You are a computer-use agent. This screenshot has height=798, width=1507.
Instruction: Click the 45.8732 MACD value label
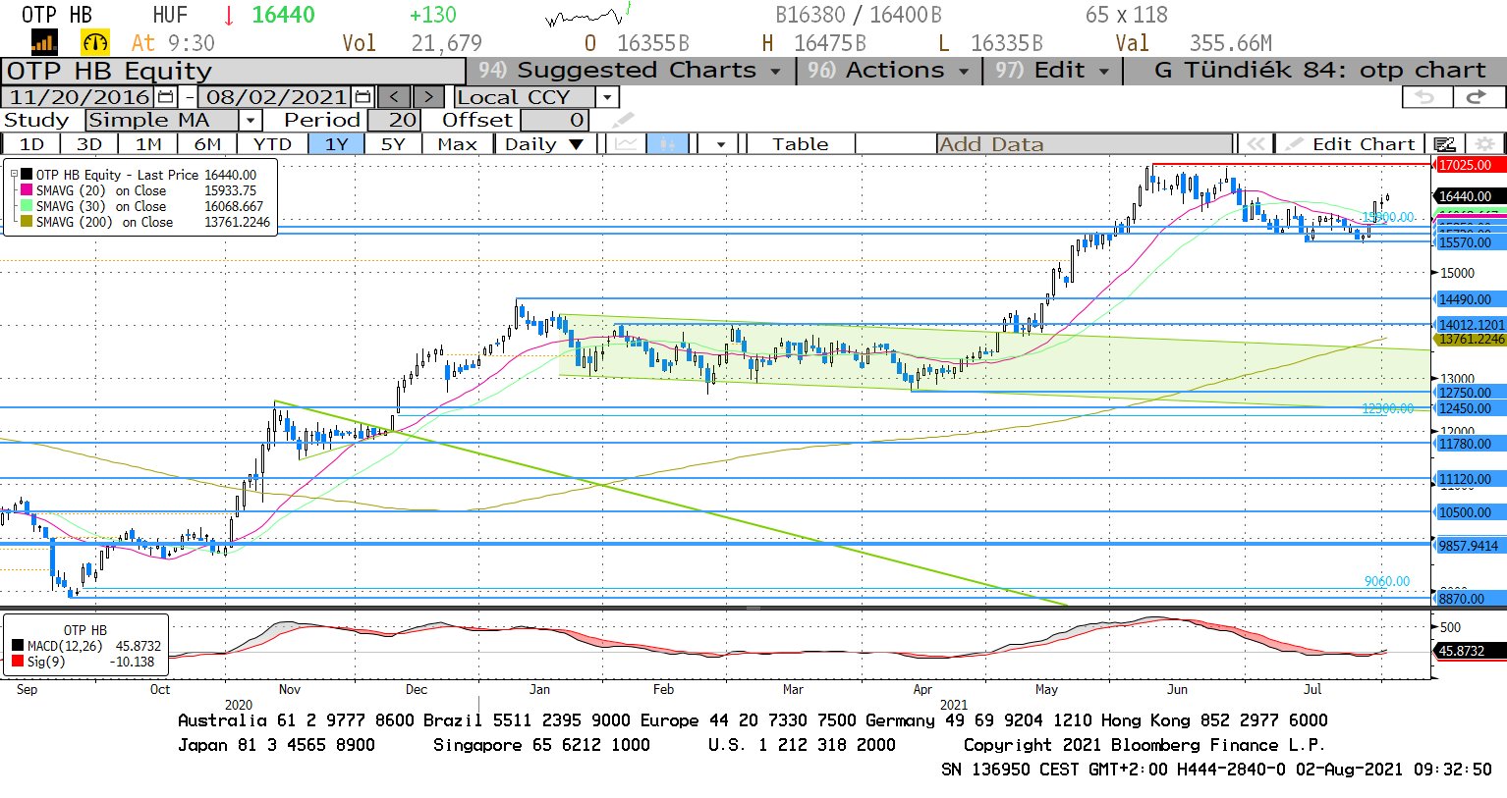pos(1469,651)
